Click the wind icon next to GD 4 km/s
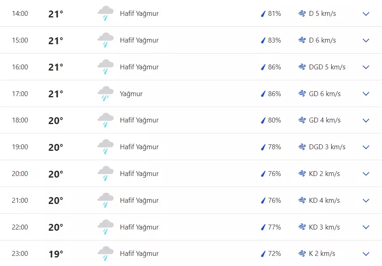Image resolution: width=382 pixels, height=266 pixels. click(x=302, y=120)
